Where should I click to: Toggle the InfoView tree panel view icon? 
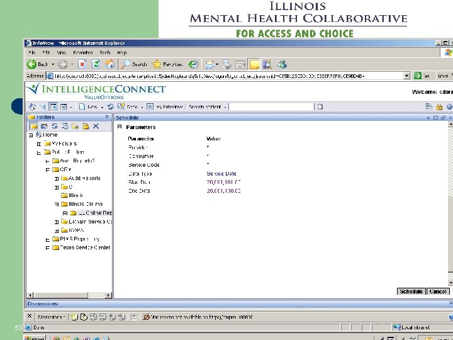tap(53, 106)
